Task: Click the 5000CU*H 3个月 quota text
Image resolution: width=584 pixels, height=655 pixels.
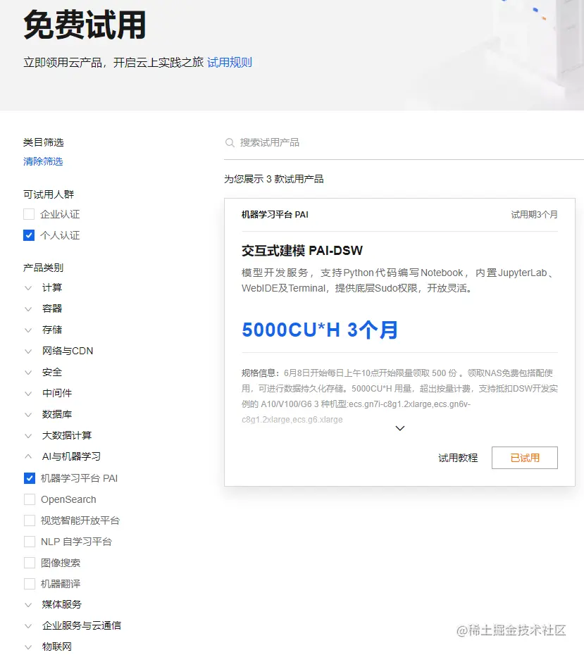Action: (x=320, y=330)
